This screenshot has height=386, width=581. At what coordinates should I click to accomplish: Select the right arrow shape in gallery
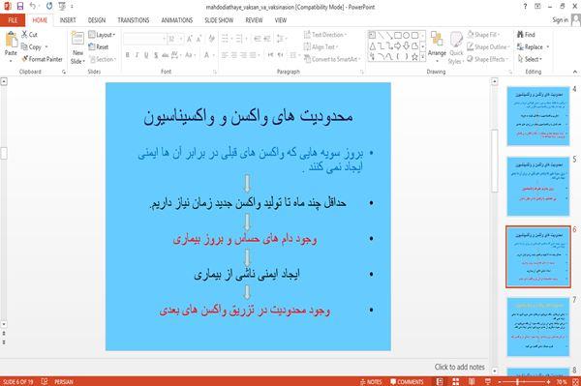tap(398, 46)
